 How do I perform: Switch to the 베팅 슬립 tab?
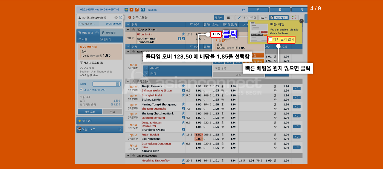tap(88, 33)
